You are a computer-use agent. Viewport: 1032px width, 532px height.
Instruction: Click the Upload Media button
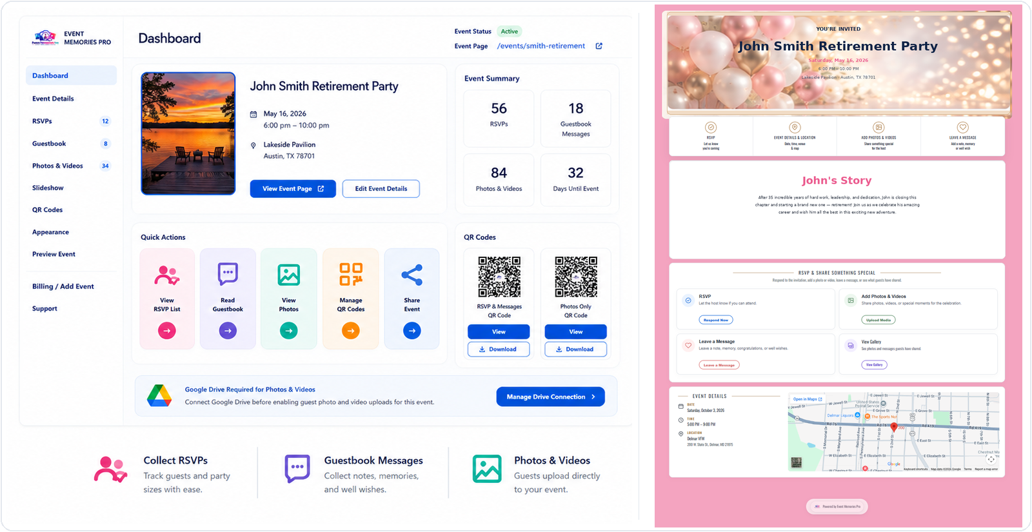coord(878,320)
